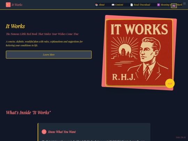Click the Famous Little Red Book subtitle

(42, 34)
